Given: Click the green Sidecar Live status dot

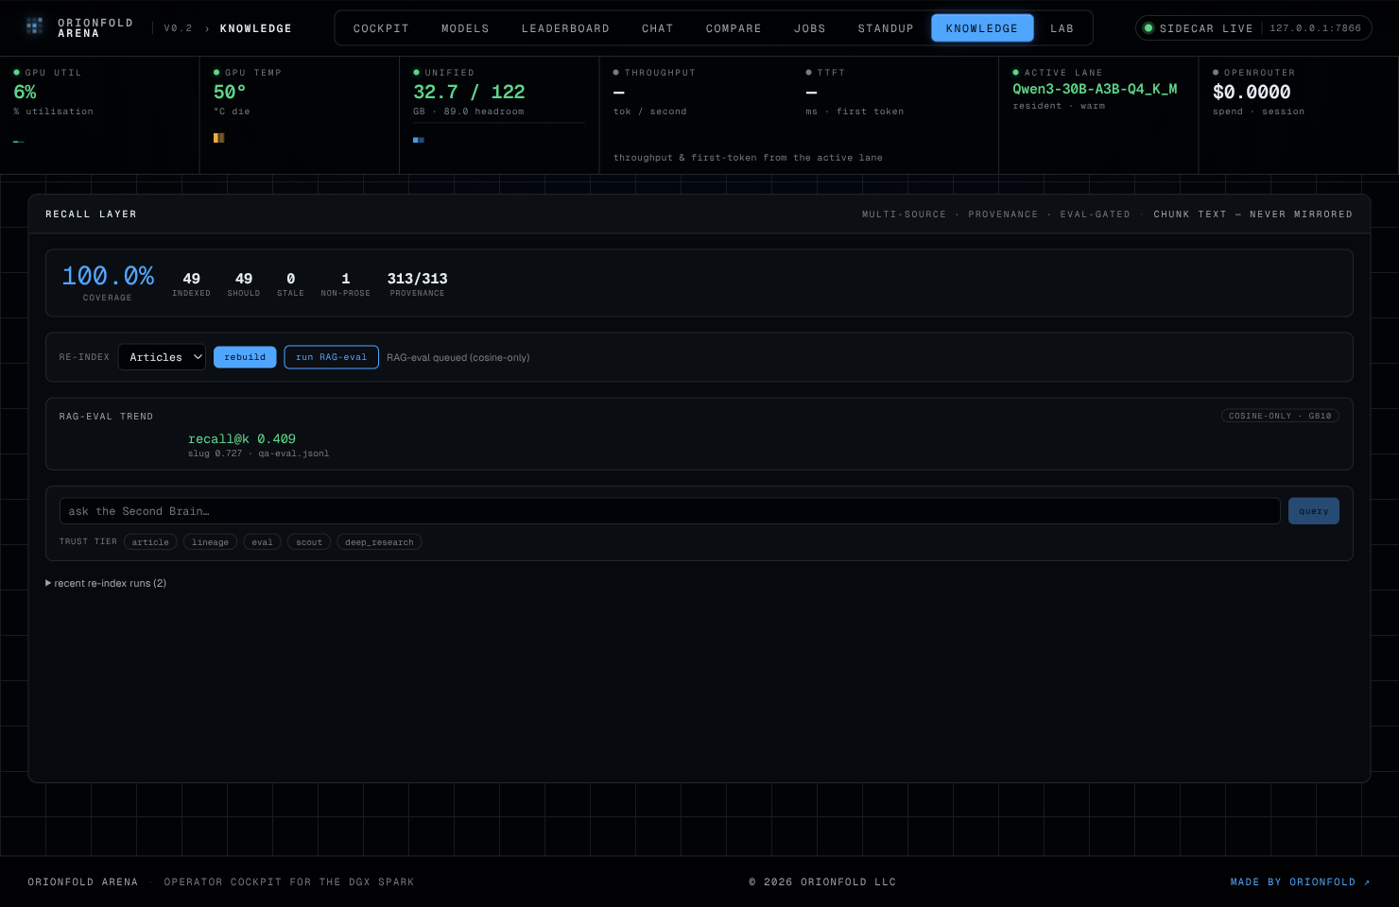Looking at the screenshot, I should pyautogui.click(x=1149, y=28).
